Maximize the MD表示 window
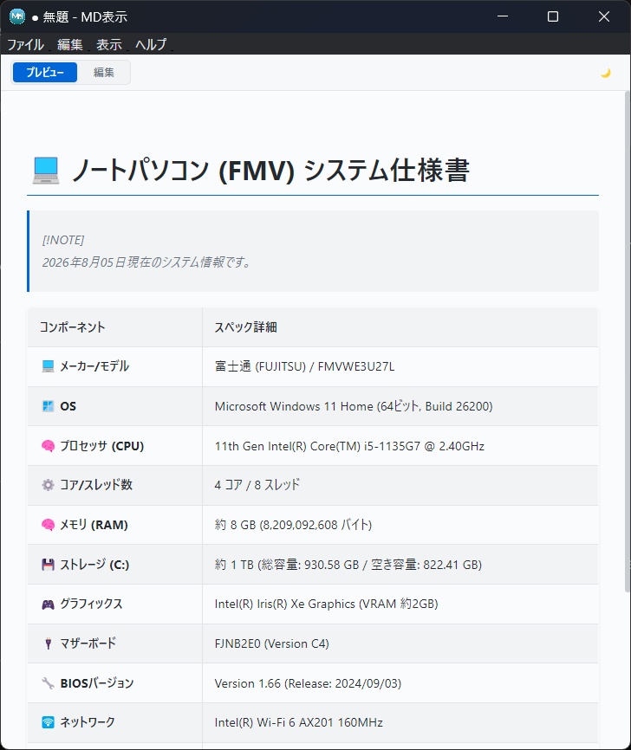Viewport: 631px width, 750px height. (553, 16)
